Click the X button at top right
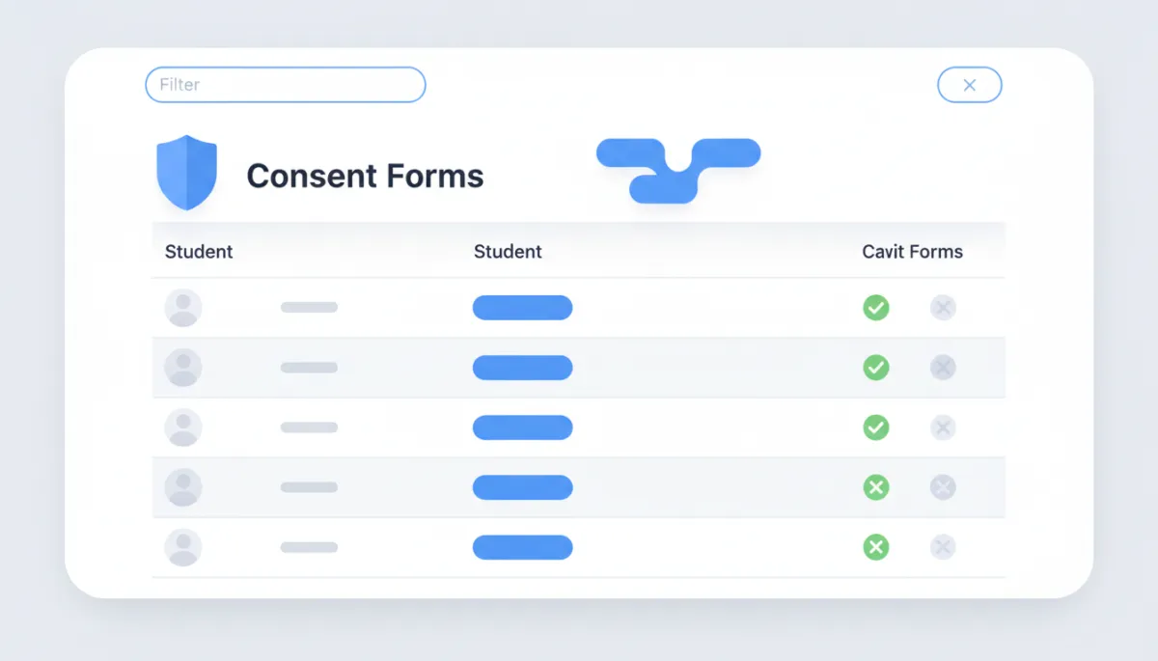This screenshot has width=1158, height=661. click(969, 85)
